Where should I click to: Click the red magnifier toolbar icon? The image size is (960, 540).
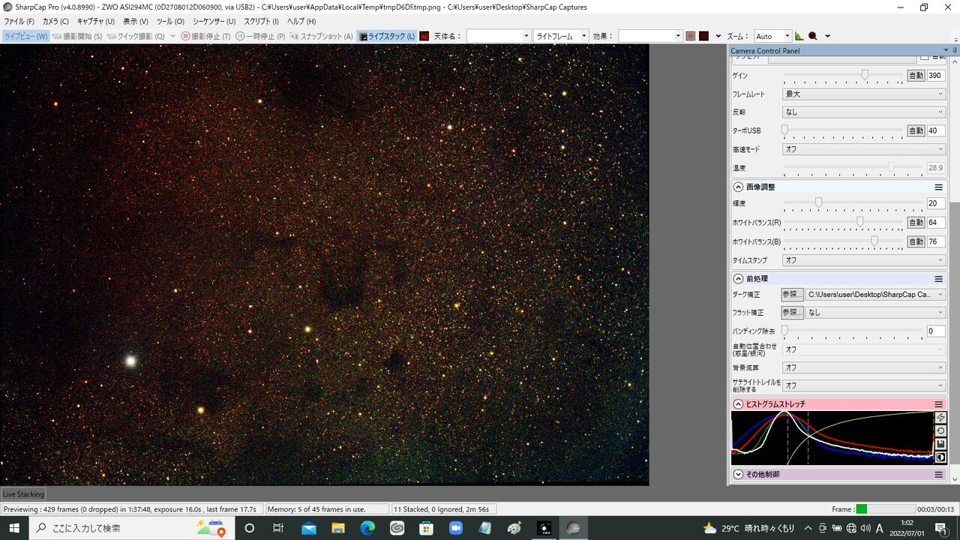tap(812, 36)
